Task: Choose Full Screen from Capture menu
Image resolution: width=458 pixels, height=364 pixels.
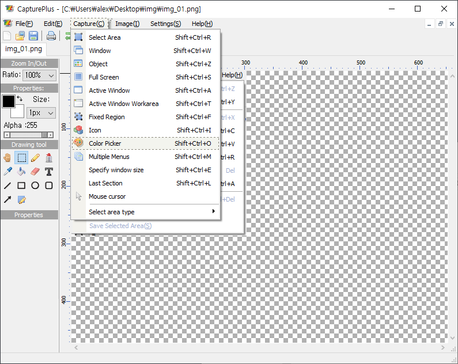Action: point(104,77)
